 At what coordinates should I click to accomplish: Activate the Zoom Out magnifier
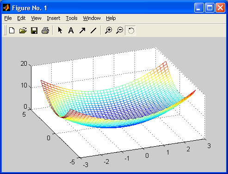coord(120,30)
